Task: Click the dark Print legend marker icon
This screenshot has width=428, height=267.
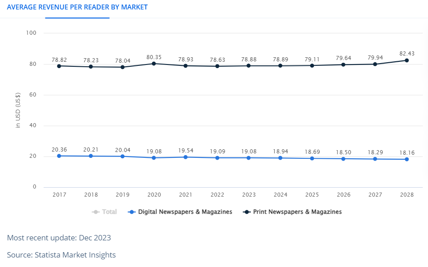Action: pos(247,212)
